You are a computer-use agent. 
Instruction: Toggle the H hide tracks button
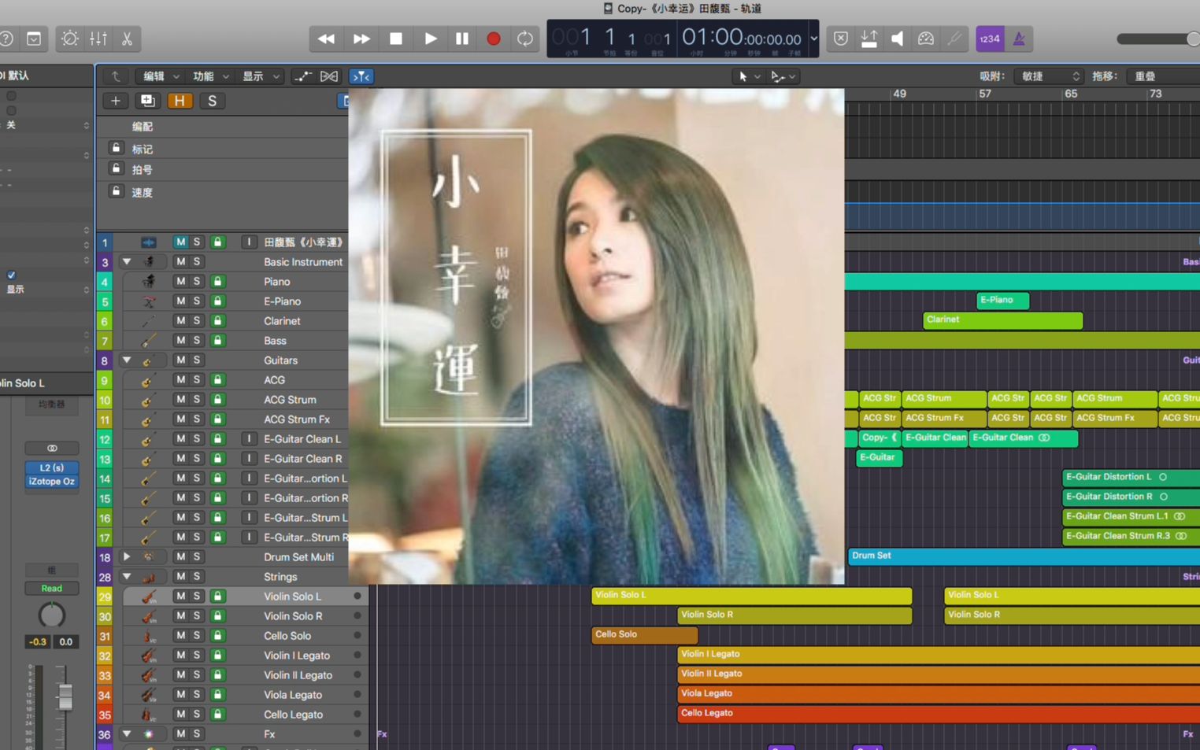[x=180, y=101]
